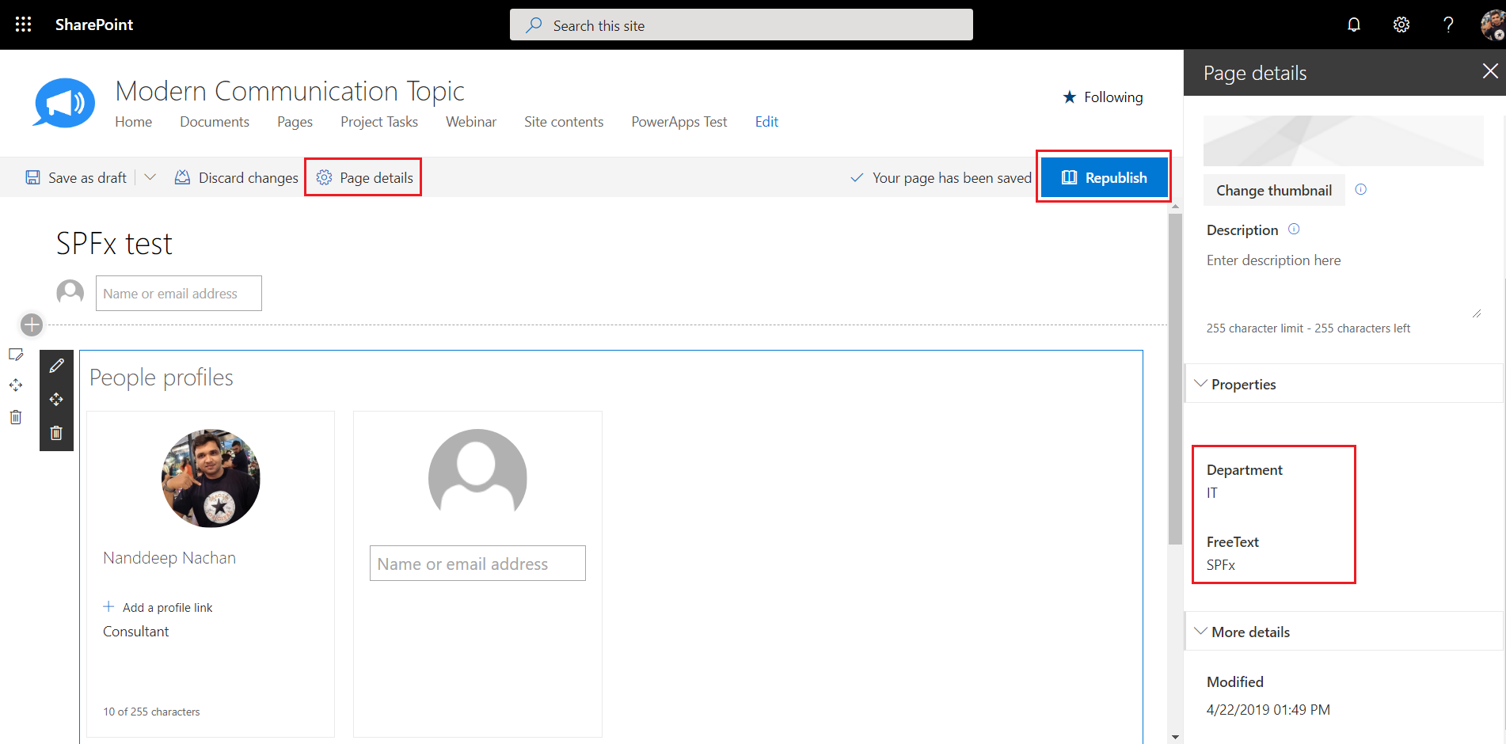Edit the section with left edge icon

tap(16, 355)
